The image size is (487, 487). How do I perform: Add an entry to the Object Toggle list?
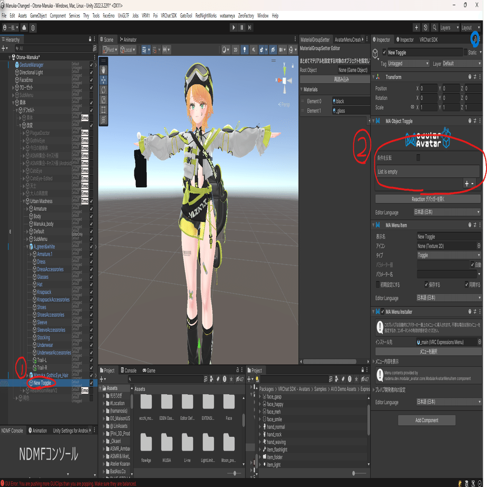tap(467, 184)
